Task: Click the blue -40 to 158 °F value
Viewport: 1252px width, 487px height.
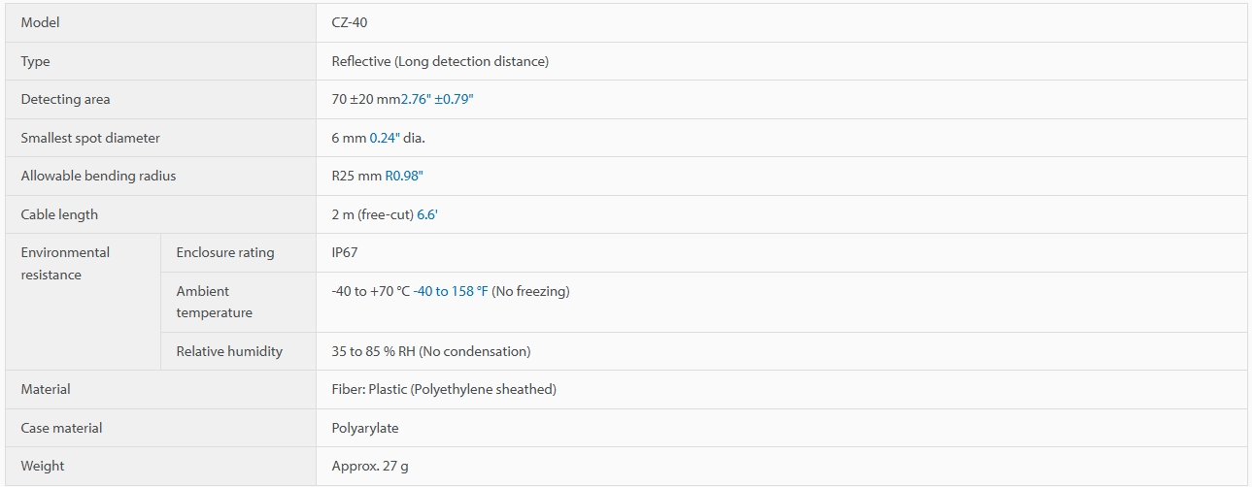Action: (451, 291)
